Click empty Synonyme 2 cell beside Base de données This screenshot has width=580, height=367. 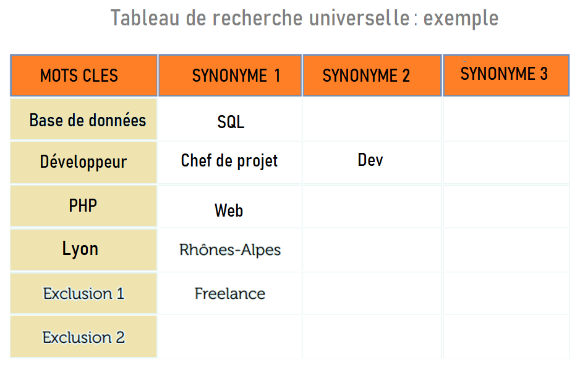(x=372, y=119)
